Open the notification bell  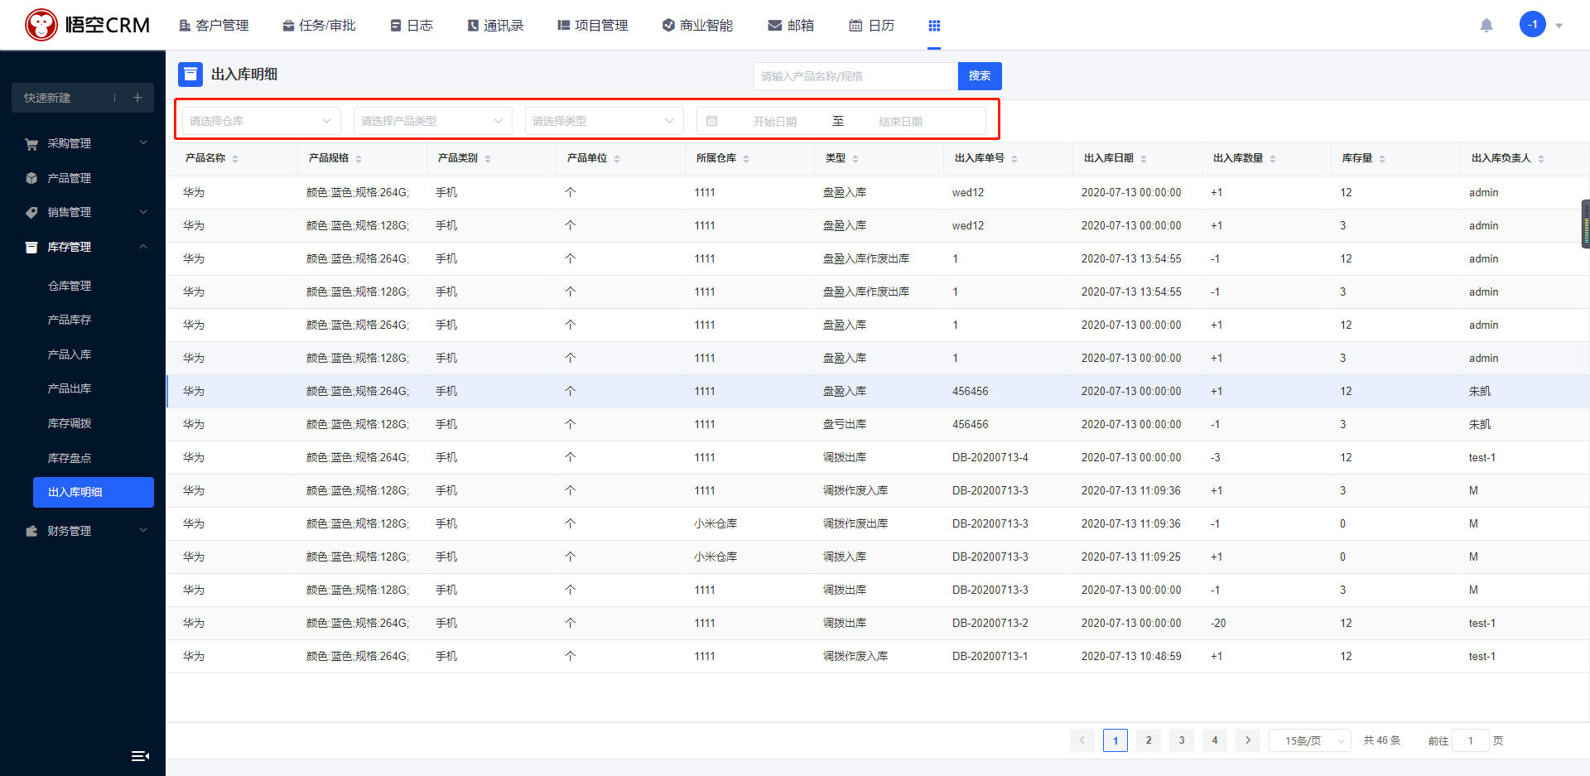pos(1486,25)
